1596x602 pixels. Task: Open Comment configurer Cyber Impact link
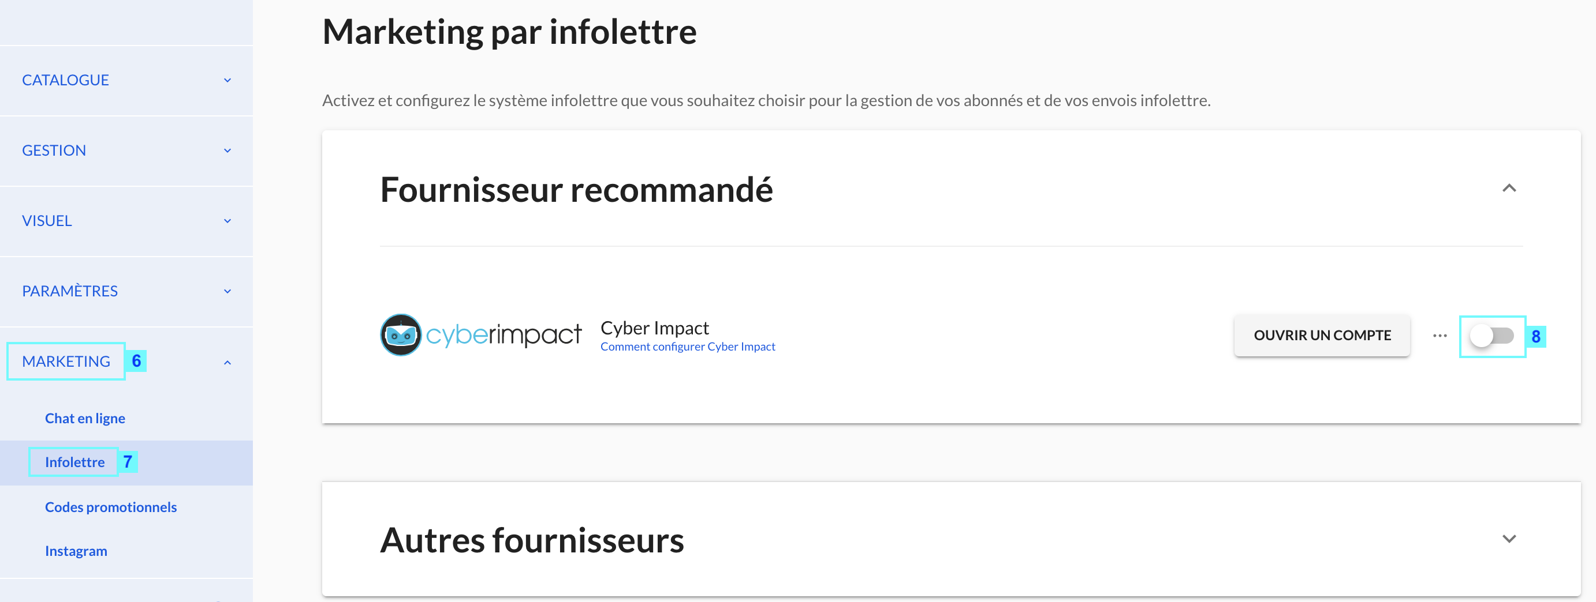pyautogui.click(x=688, y=347)
